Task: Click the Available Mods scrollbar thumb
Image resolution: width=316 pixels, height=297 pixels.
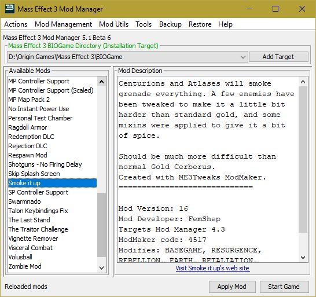Action: (x=102, y=225)
